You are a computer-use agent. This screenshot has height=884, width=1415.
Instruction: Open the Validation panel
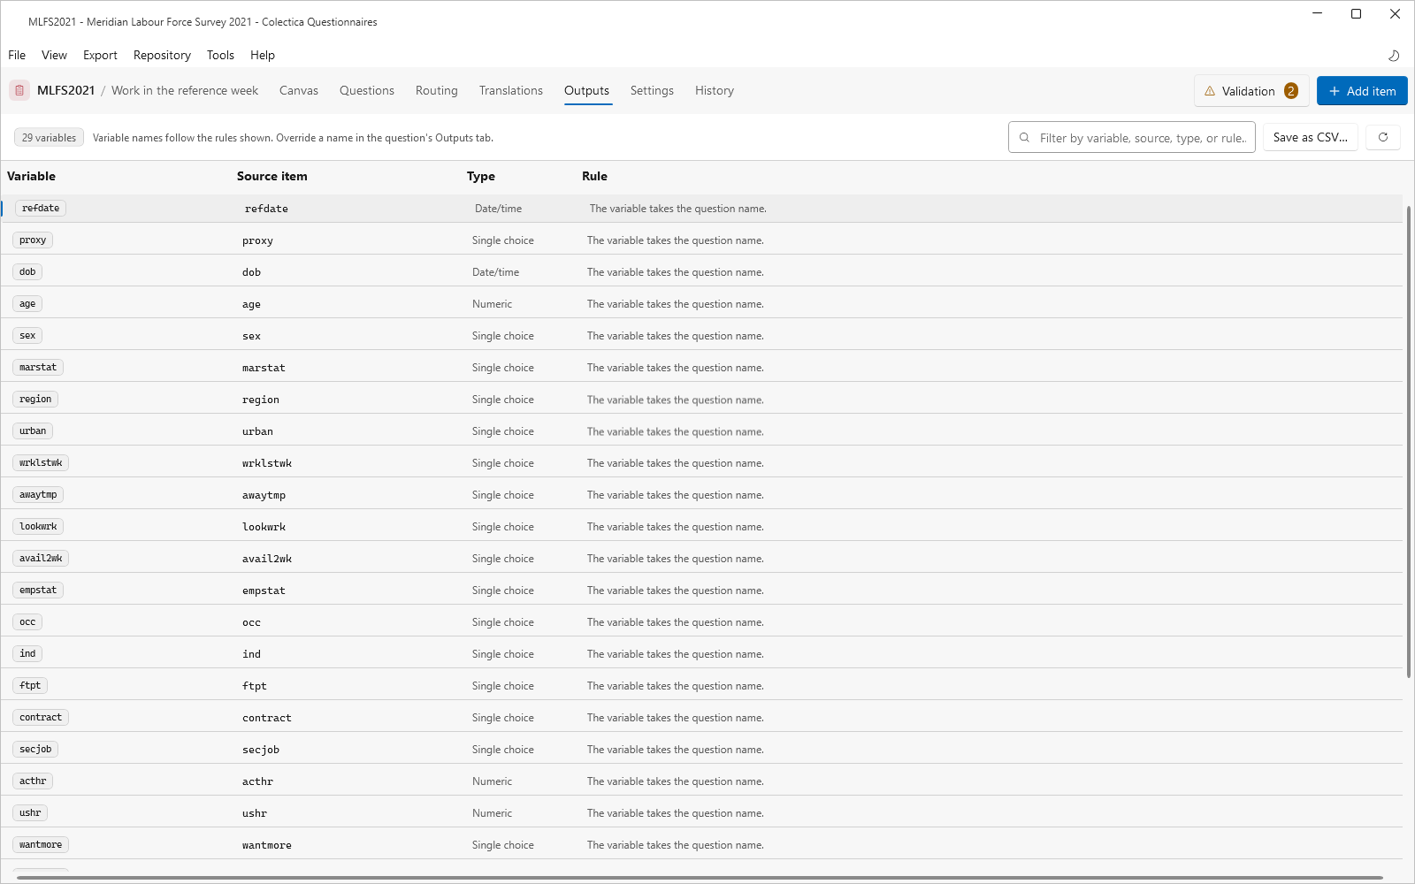[1251, 91]
